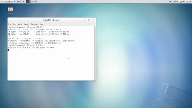The width and height of the screenshot is (192, 108).
Task: Click the volume icon in system tray
Action: coord(184,2)
